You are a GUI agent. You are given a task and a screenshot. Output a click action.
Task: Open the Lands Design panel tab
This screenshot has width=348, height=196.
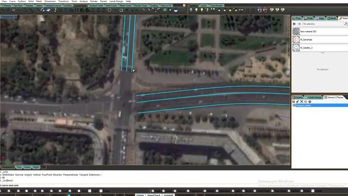(313, 97)
